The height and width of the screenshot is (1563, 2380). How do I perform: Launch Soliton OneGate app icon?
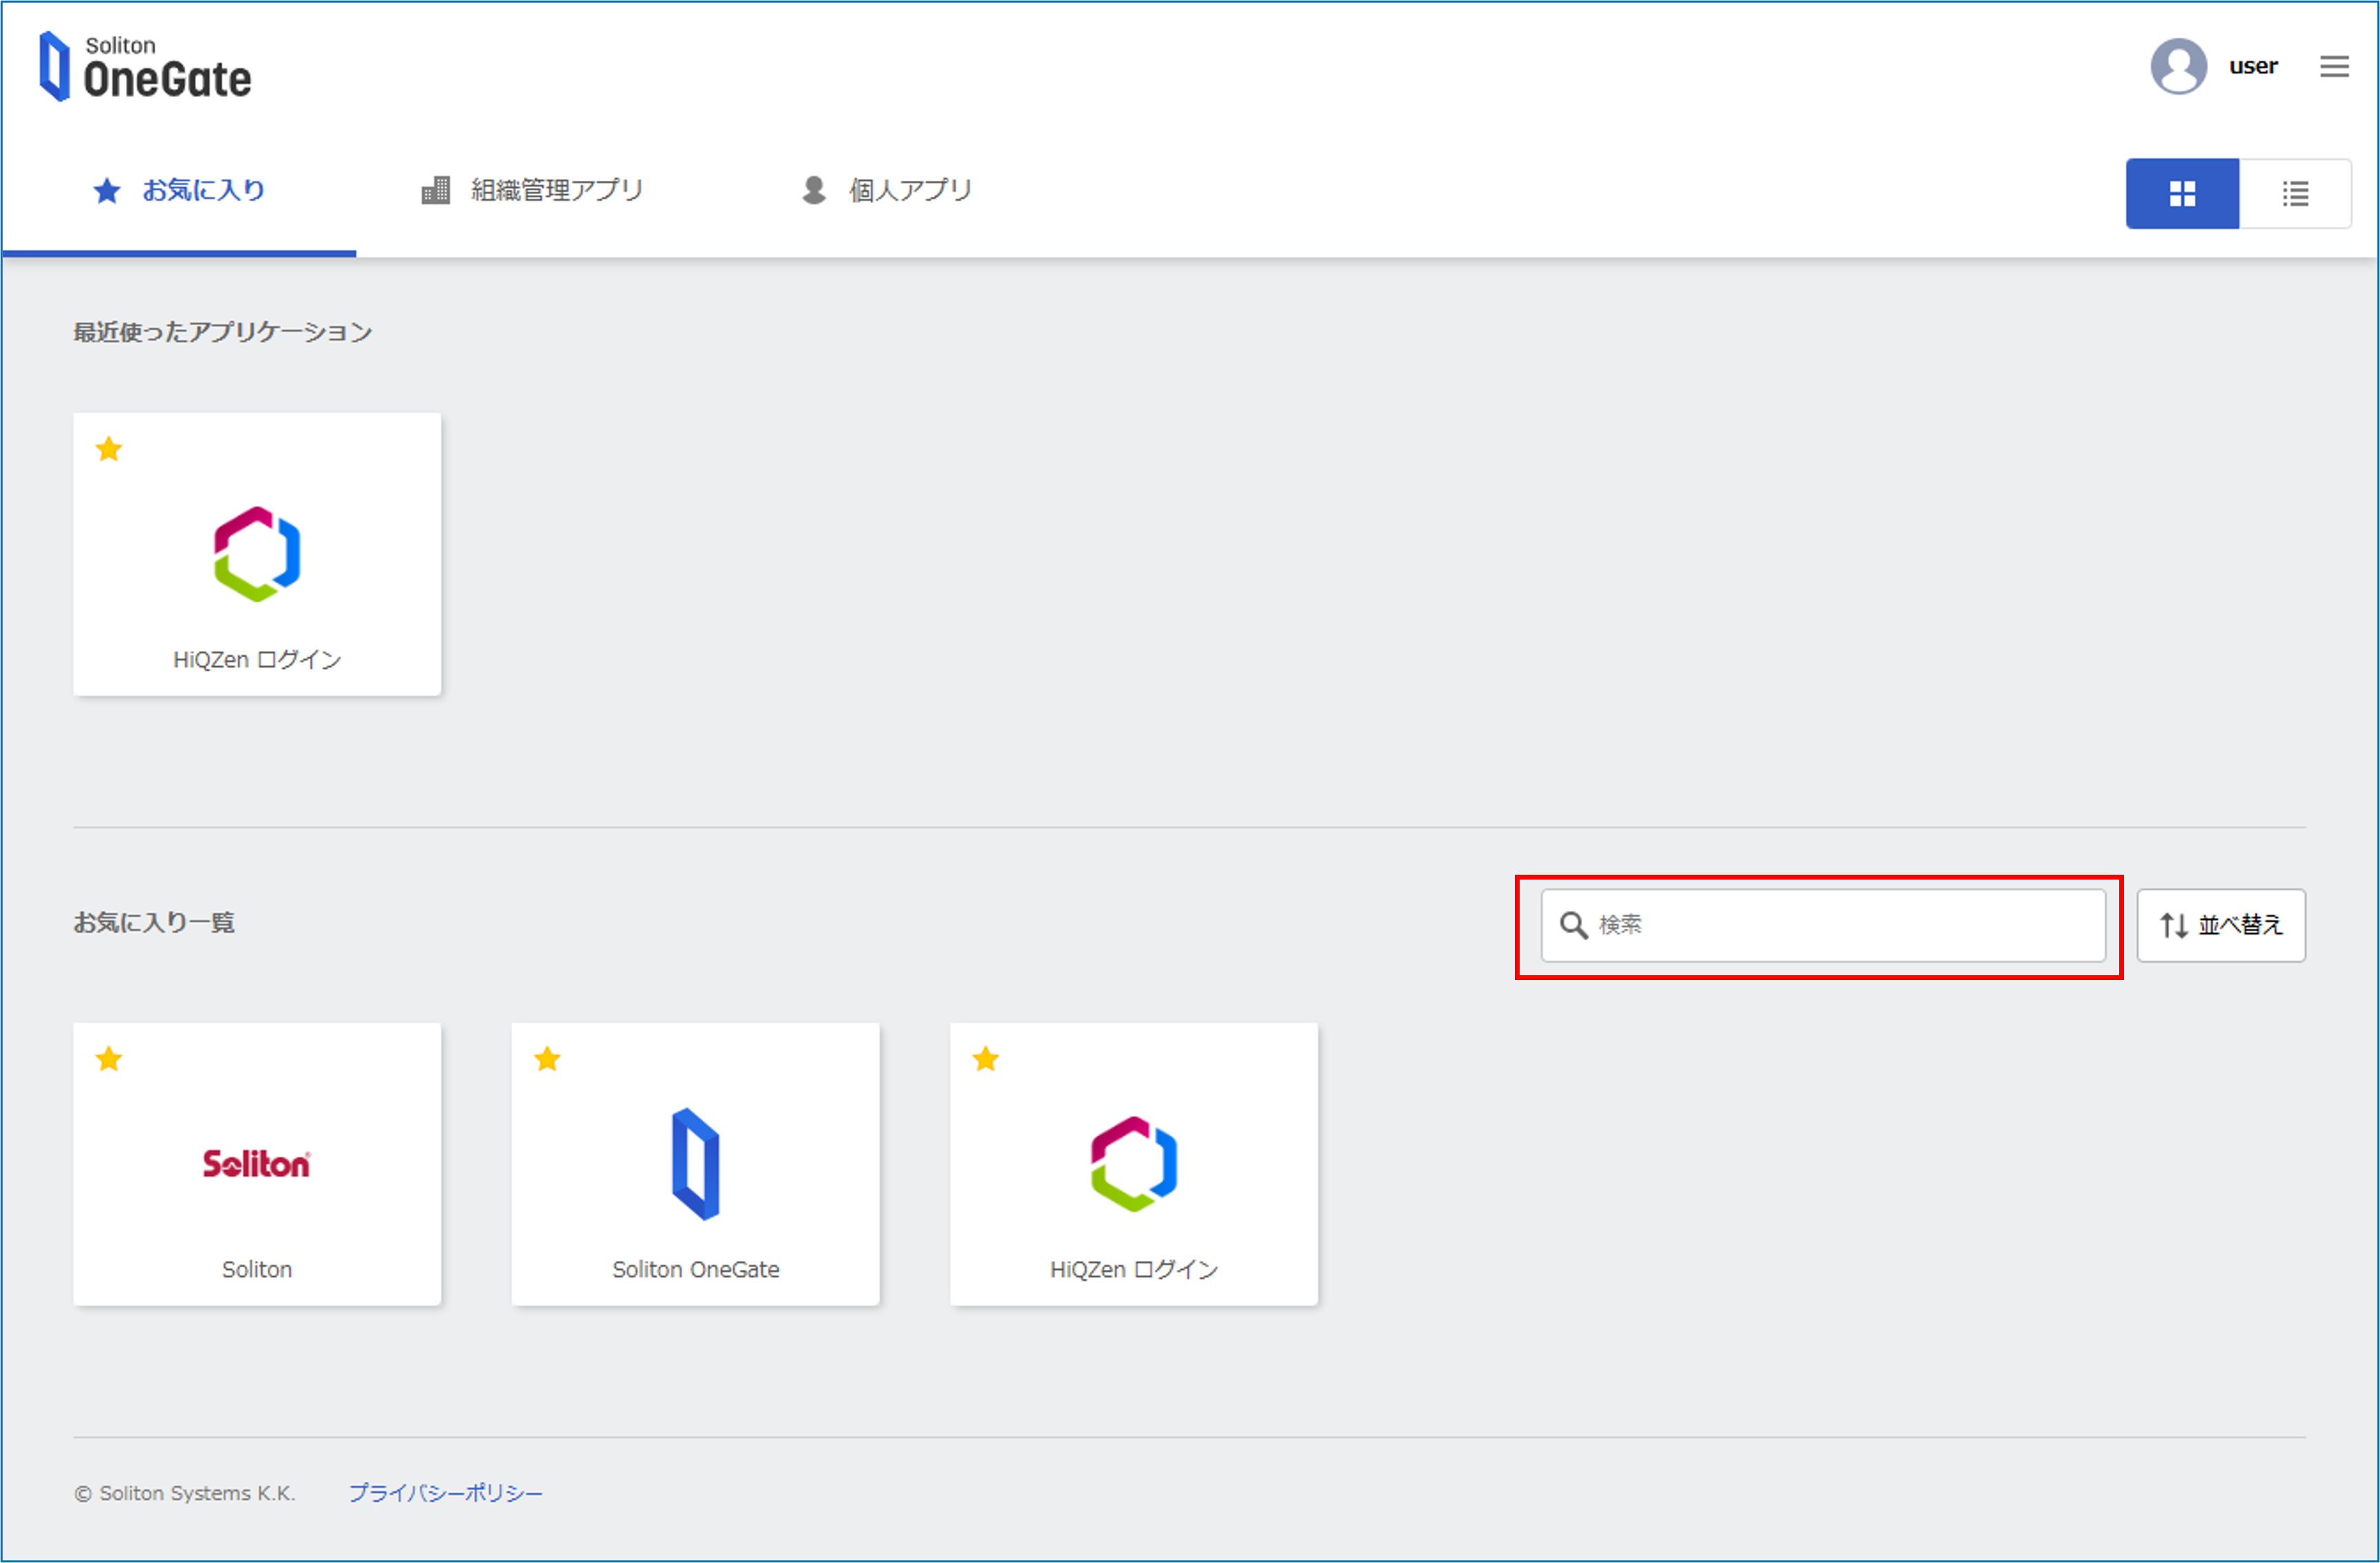(x=695, y=1164)
